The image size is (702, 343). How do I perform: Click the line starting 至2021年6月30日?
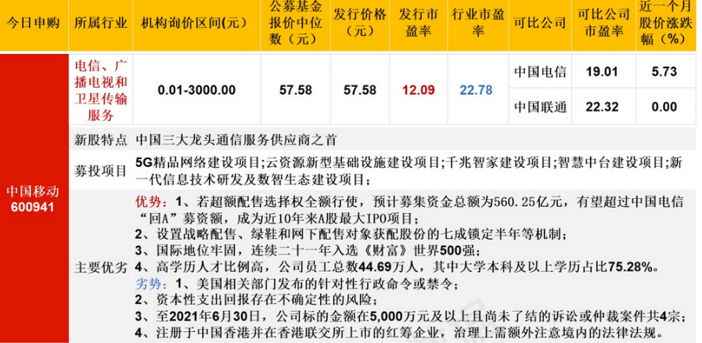click(x=411, y=316)
